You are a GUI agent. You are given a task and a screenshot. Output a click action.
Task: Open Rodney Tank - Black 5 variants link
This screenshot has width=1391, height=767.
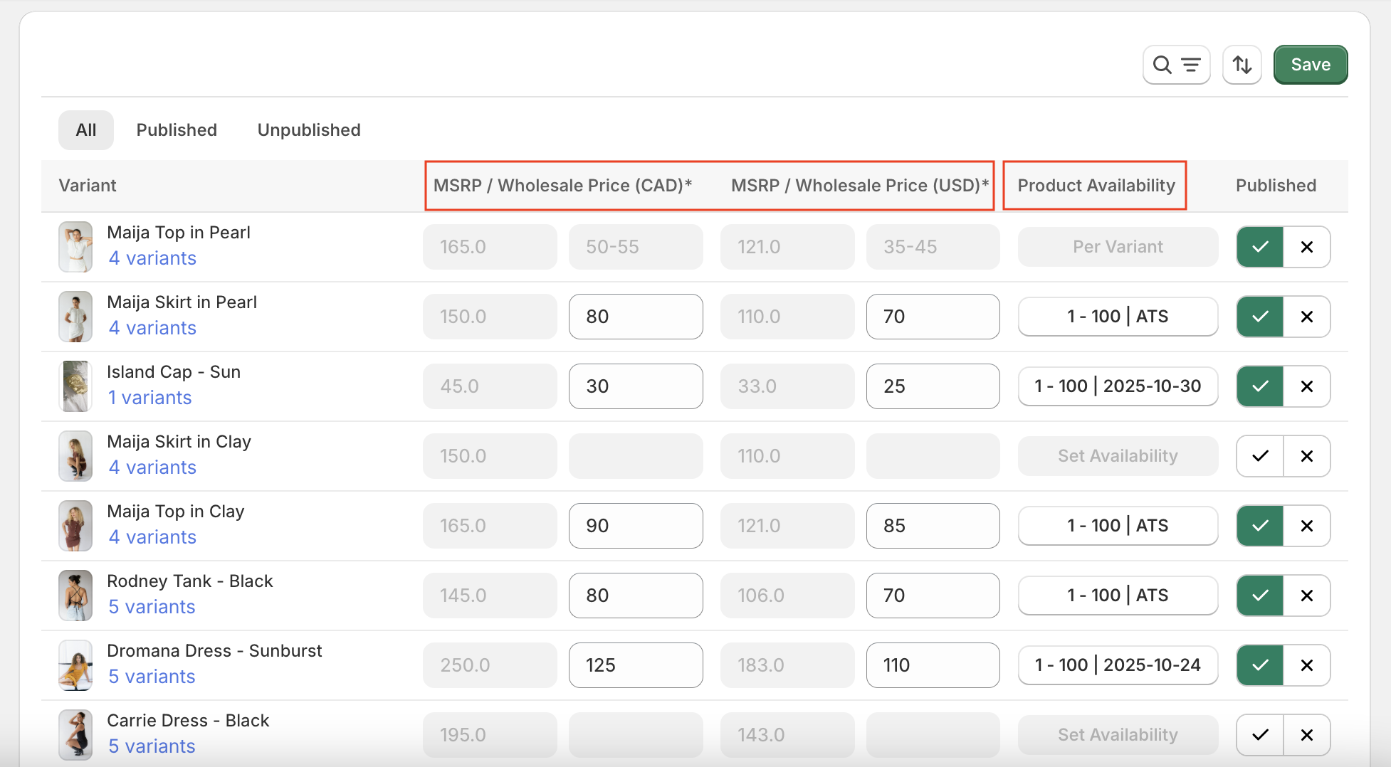pos(152,607)
